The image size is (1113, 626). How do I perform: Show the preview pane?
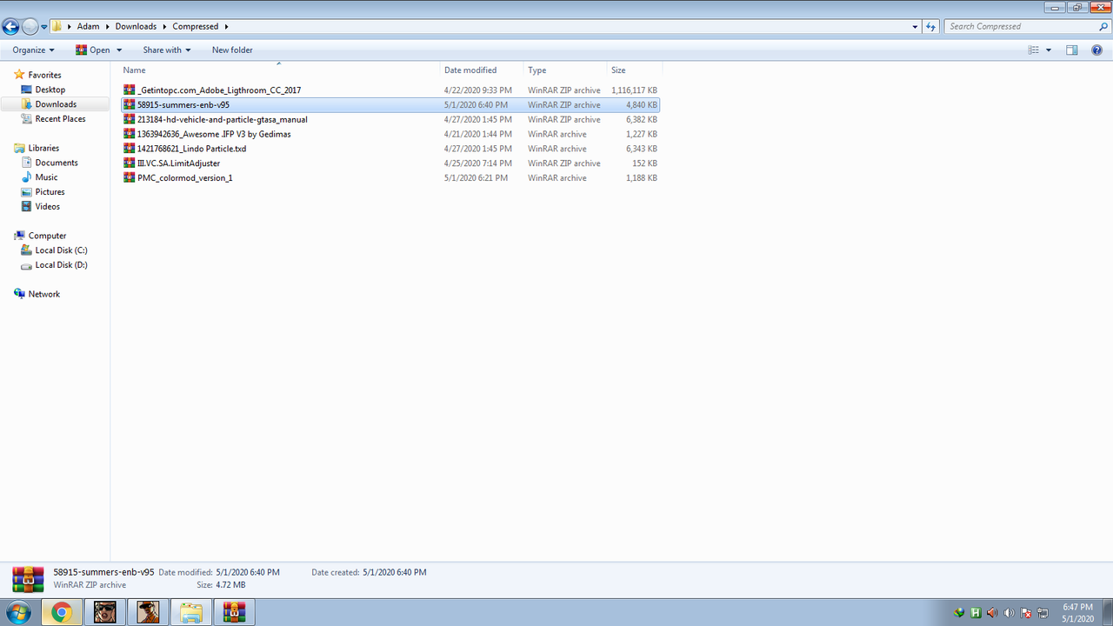[1072, 50]
